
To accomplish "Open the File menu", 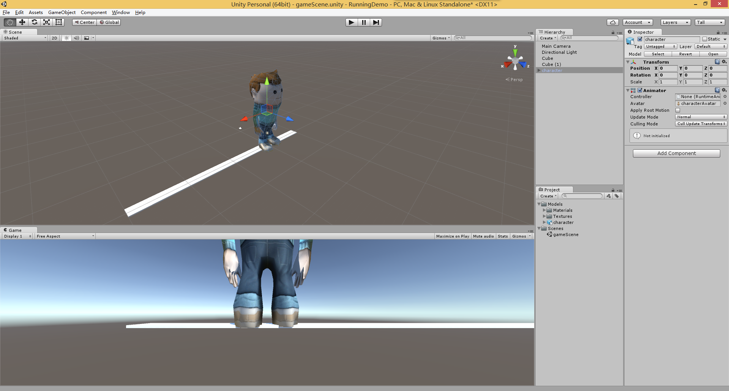I will 6,13.
